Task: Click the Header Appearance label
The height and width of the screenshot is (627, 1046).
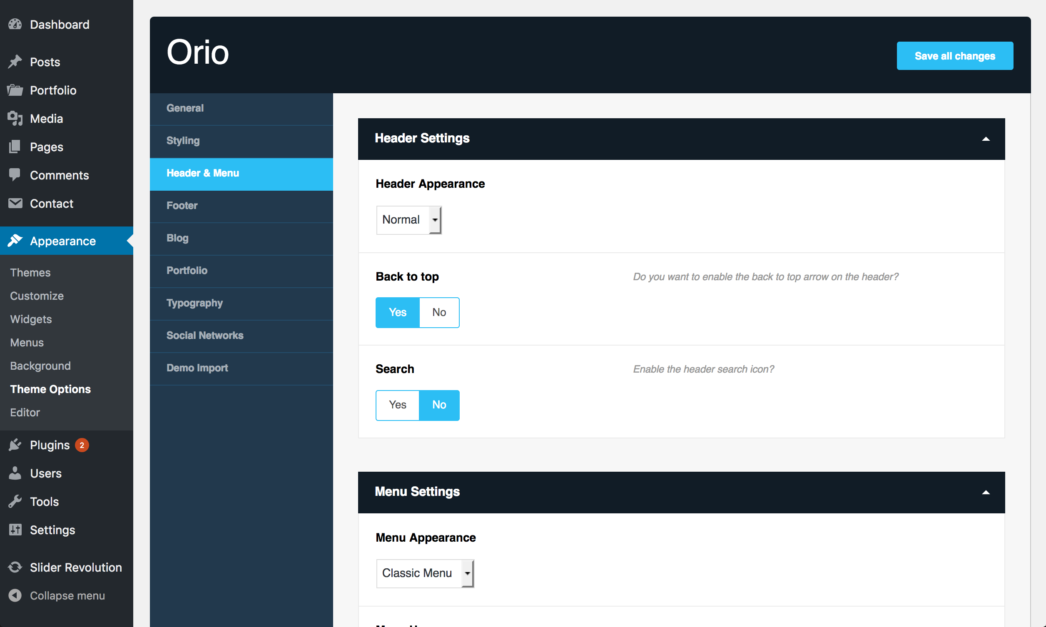Action: click(x=430, y=184)
